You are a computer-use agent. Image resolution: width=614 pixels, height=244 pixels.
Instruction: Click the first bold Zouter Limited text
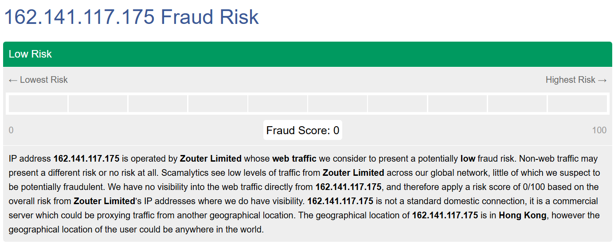[211, 159]
